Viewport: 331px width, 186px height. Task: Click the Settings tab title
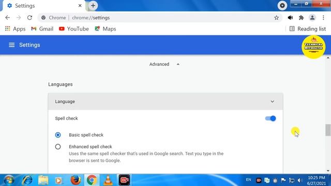pos(25,6)
